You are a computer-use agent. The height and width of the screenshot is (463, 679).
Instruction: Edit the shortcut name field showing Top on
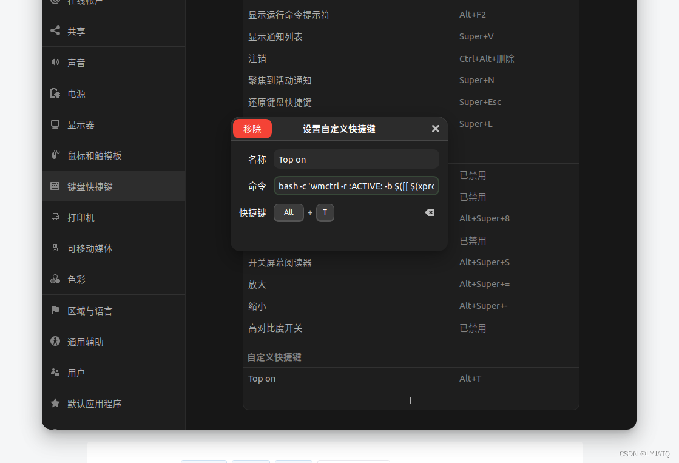356,159
